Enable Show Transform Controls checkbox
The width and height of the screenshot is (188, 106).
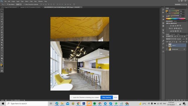(x=24, y=4)
